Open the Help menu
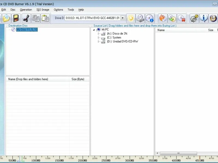Screen dimensions: 218x163 coord(81,10)
